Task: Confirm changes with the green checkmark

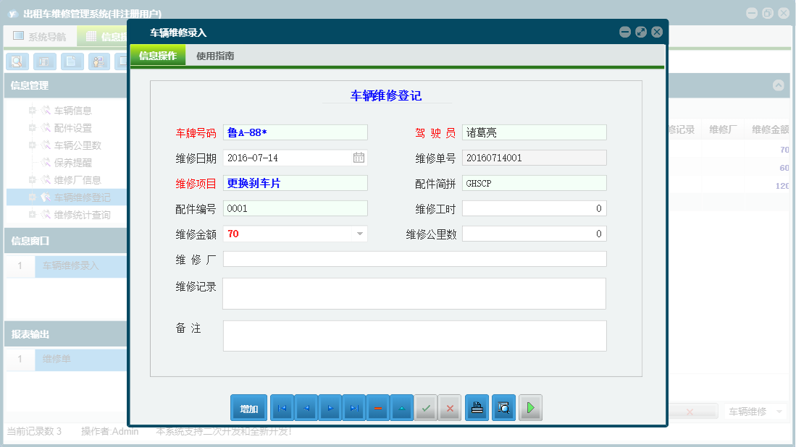Action: pyautogui.click(x=426, y=407)
